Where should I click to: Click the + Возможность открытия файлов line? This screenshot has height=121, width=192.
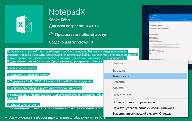click(55, 96)
